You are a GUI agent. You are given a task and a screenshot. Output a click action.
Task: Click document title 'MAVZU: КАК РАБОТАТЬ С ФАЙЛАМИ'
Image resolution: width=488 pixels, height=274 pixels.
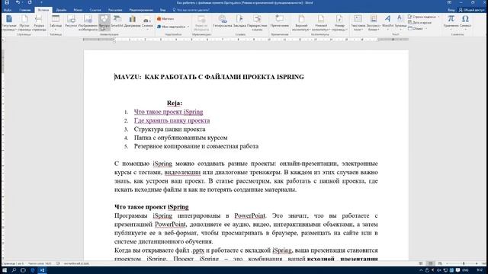pyautogui.click(x=209, y=77)
